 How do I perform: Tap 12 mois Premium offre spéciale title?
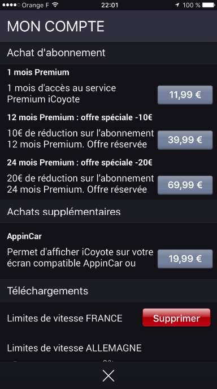click(x=80, y=117)
